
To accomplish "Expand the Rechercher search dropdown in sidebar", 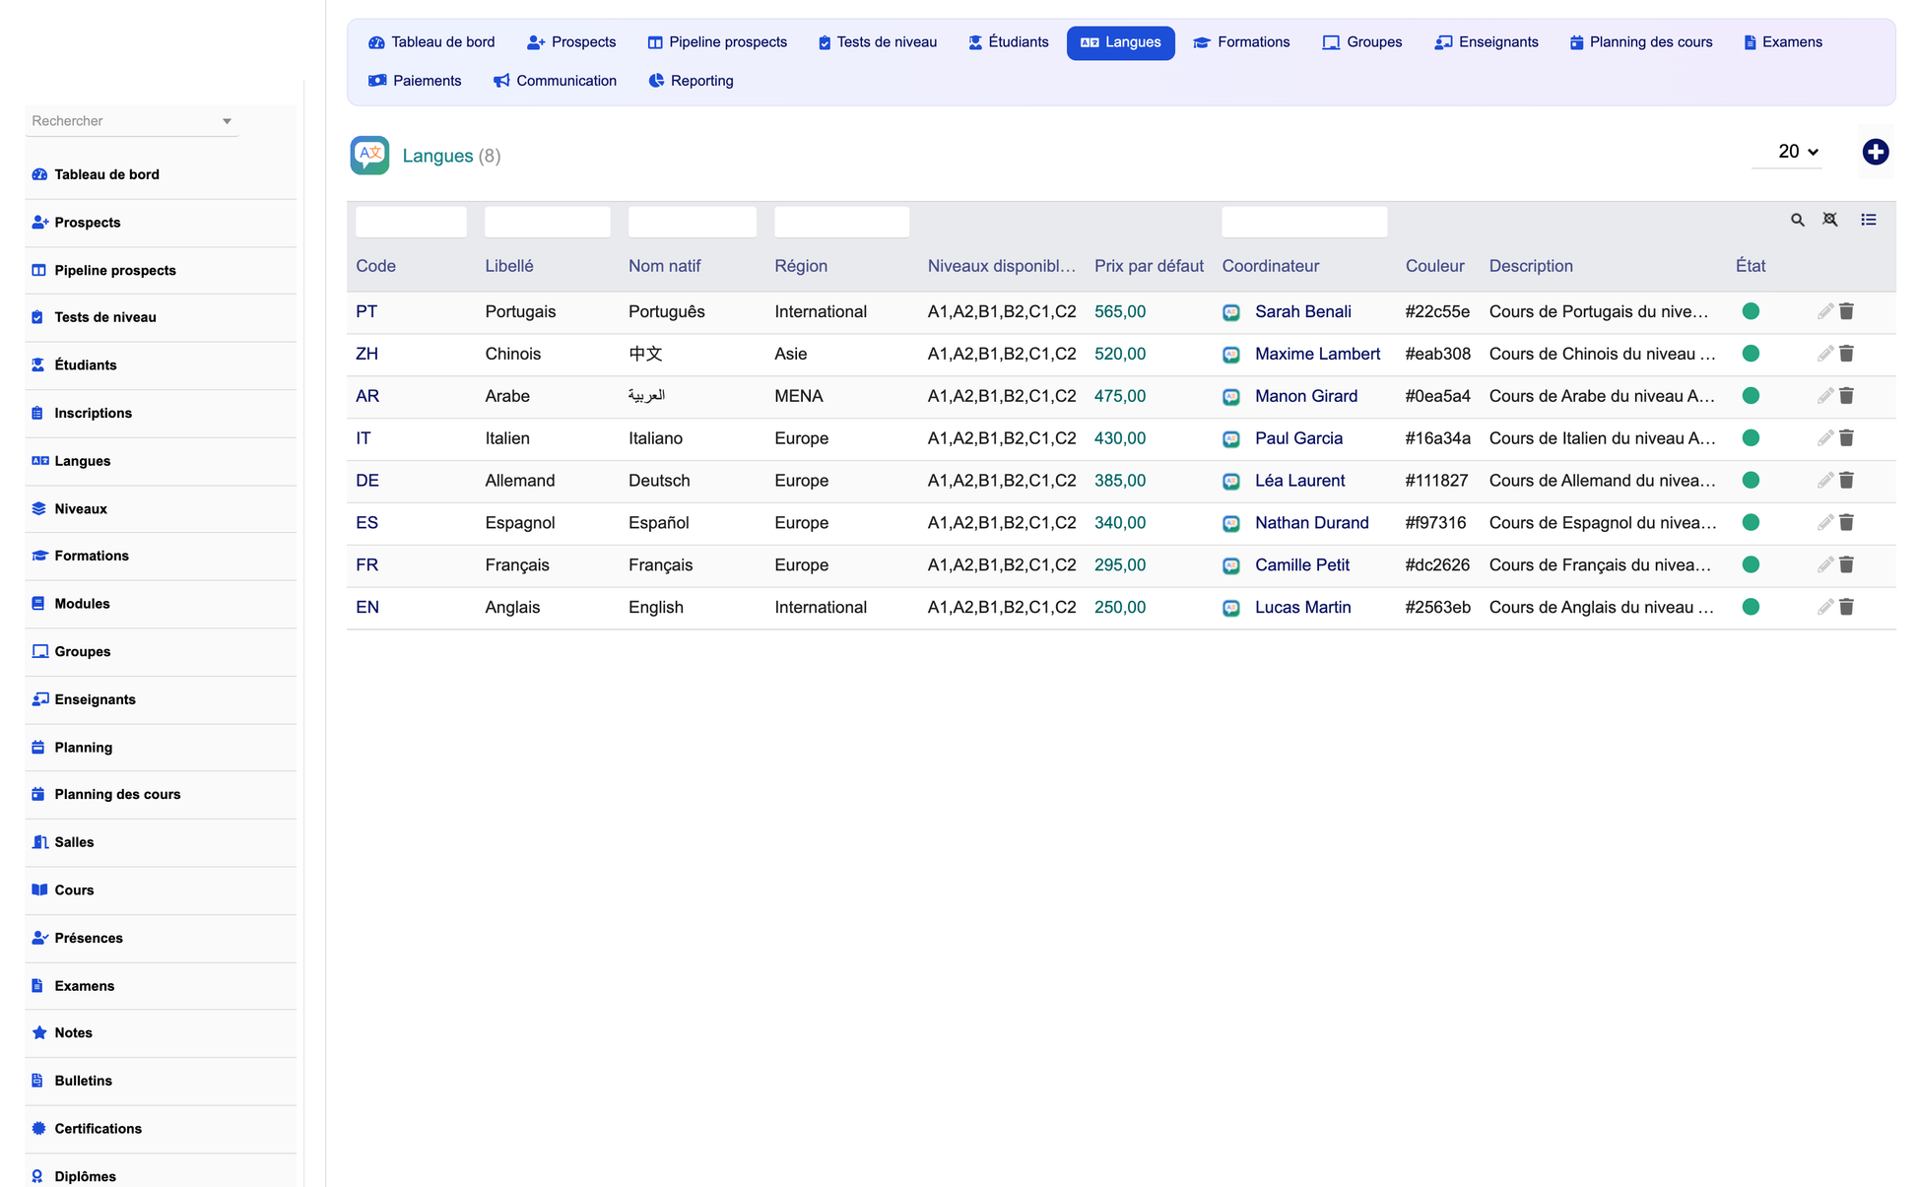I will [227, 121].
